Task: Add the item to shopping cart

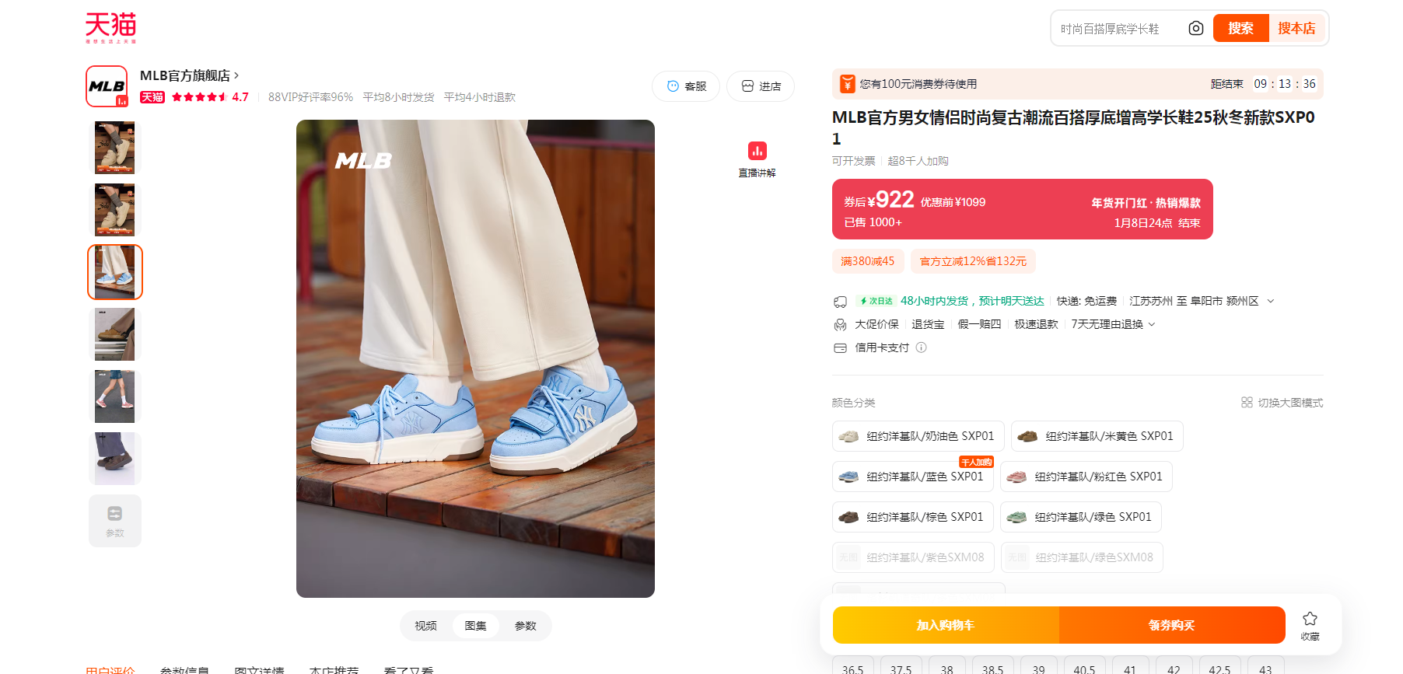Action: pos(946,625)
